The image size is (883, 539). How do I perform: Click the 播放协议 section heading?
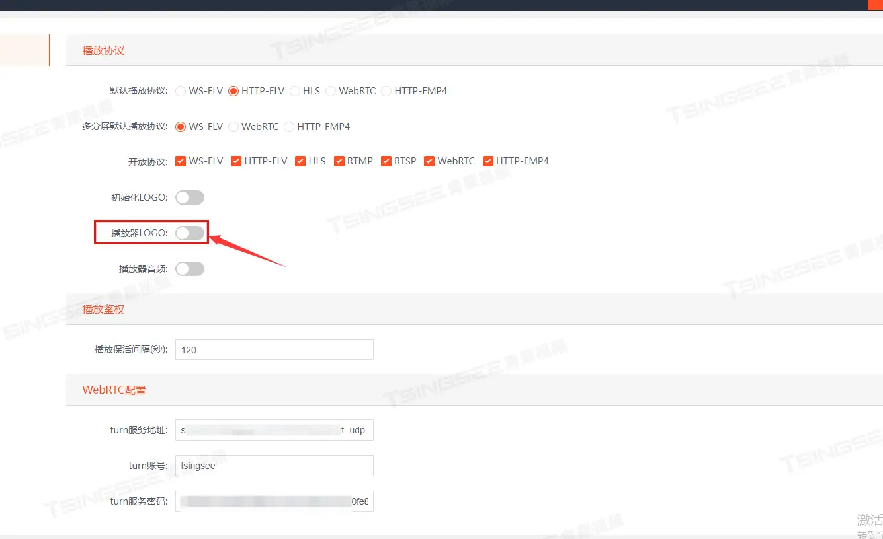(x=104, y=50)
